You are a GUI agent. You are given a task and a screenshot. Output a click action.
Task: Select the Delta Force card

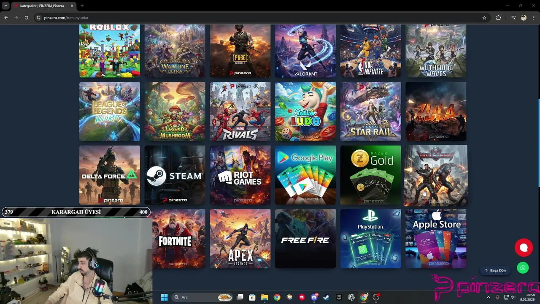click(x=110, y=175)
